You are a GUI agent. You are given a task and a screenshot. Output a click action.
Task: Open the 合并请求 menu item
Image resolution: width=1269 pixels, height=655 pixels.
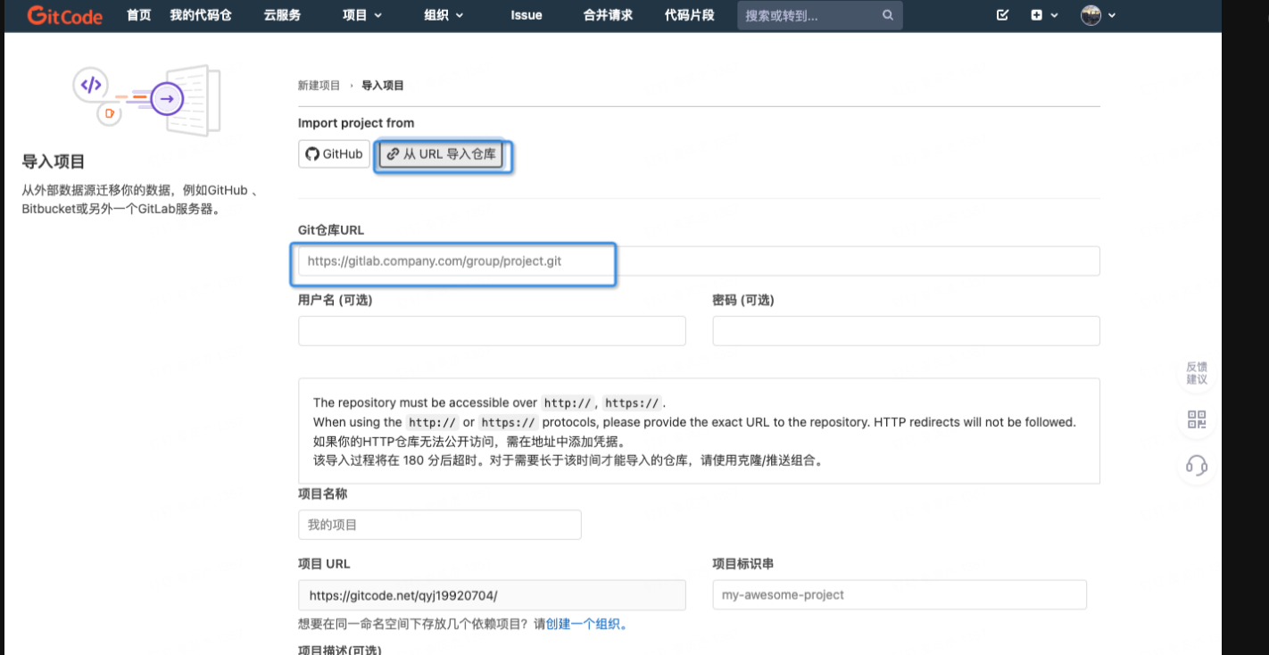606,15
